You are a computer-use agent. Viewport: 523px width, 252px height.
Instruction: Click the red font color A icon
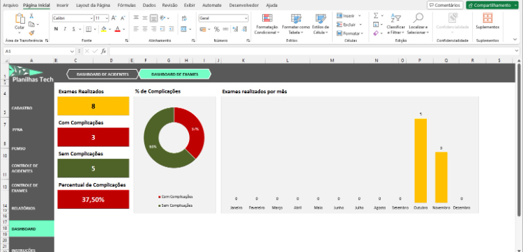117,29
